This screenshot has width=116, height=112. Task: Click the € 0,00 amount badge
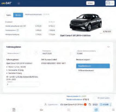(x=105, y=104)
